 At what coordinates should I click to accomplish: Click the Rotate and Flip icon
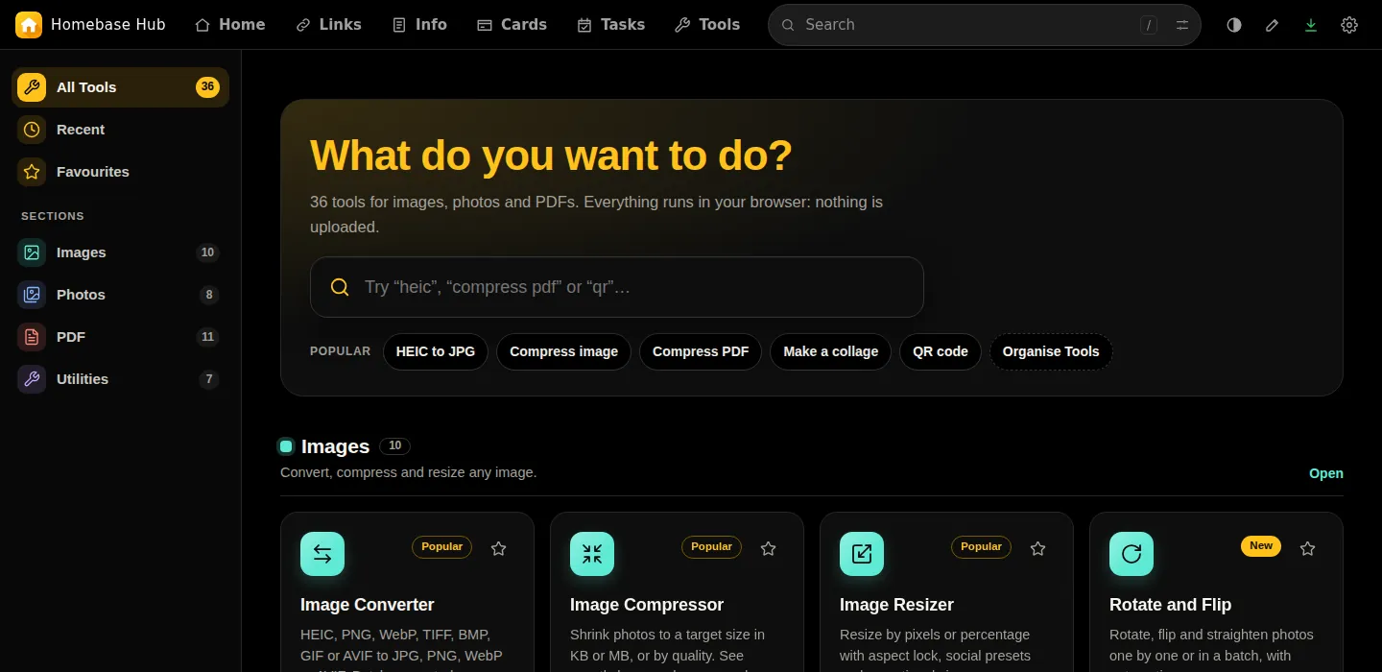tap(1132, 554)
